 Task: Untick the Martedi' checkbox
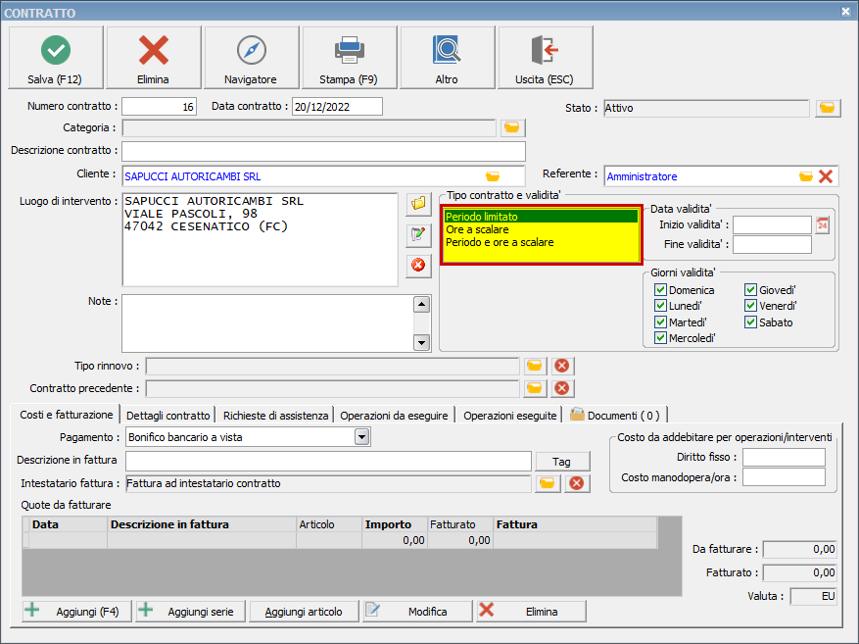tap(661, 322)
